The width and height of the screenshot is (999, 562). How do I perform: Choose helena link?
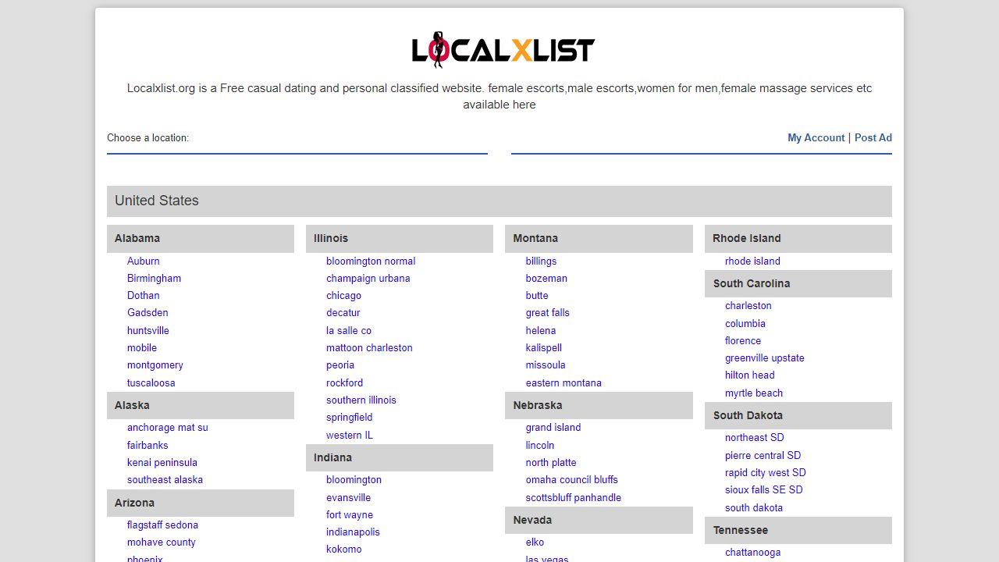[x=541, y=330]
